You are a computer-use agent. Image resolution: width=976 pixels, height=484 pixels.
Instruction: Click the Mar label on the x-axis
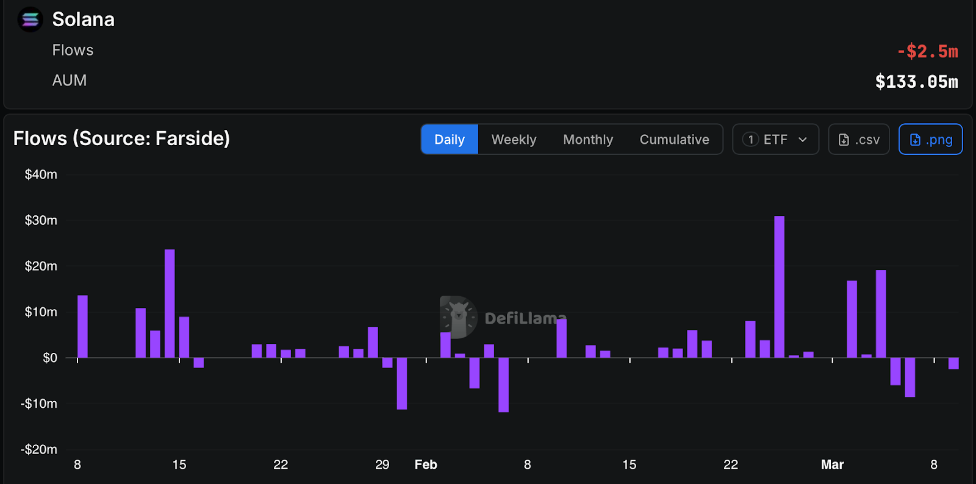click(x=832, y=464)
